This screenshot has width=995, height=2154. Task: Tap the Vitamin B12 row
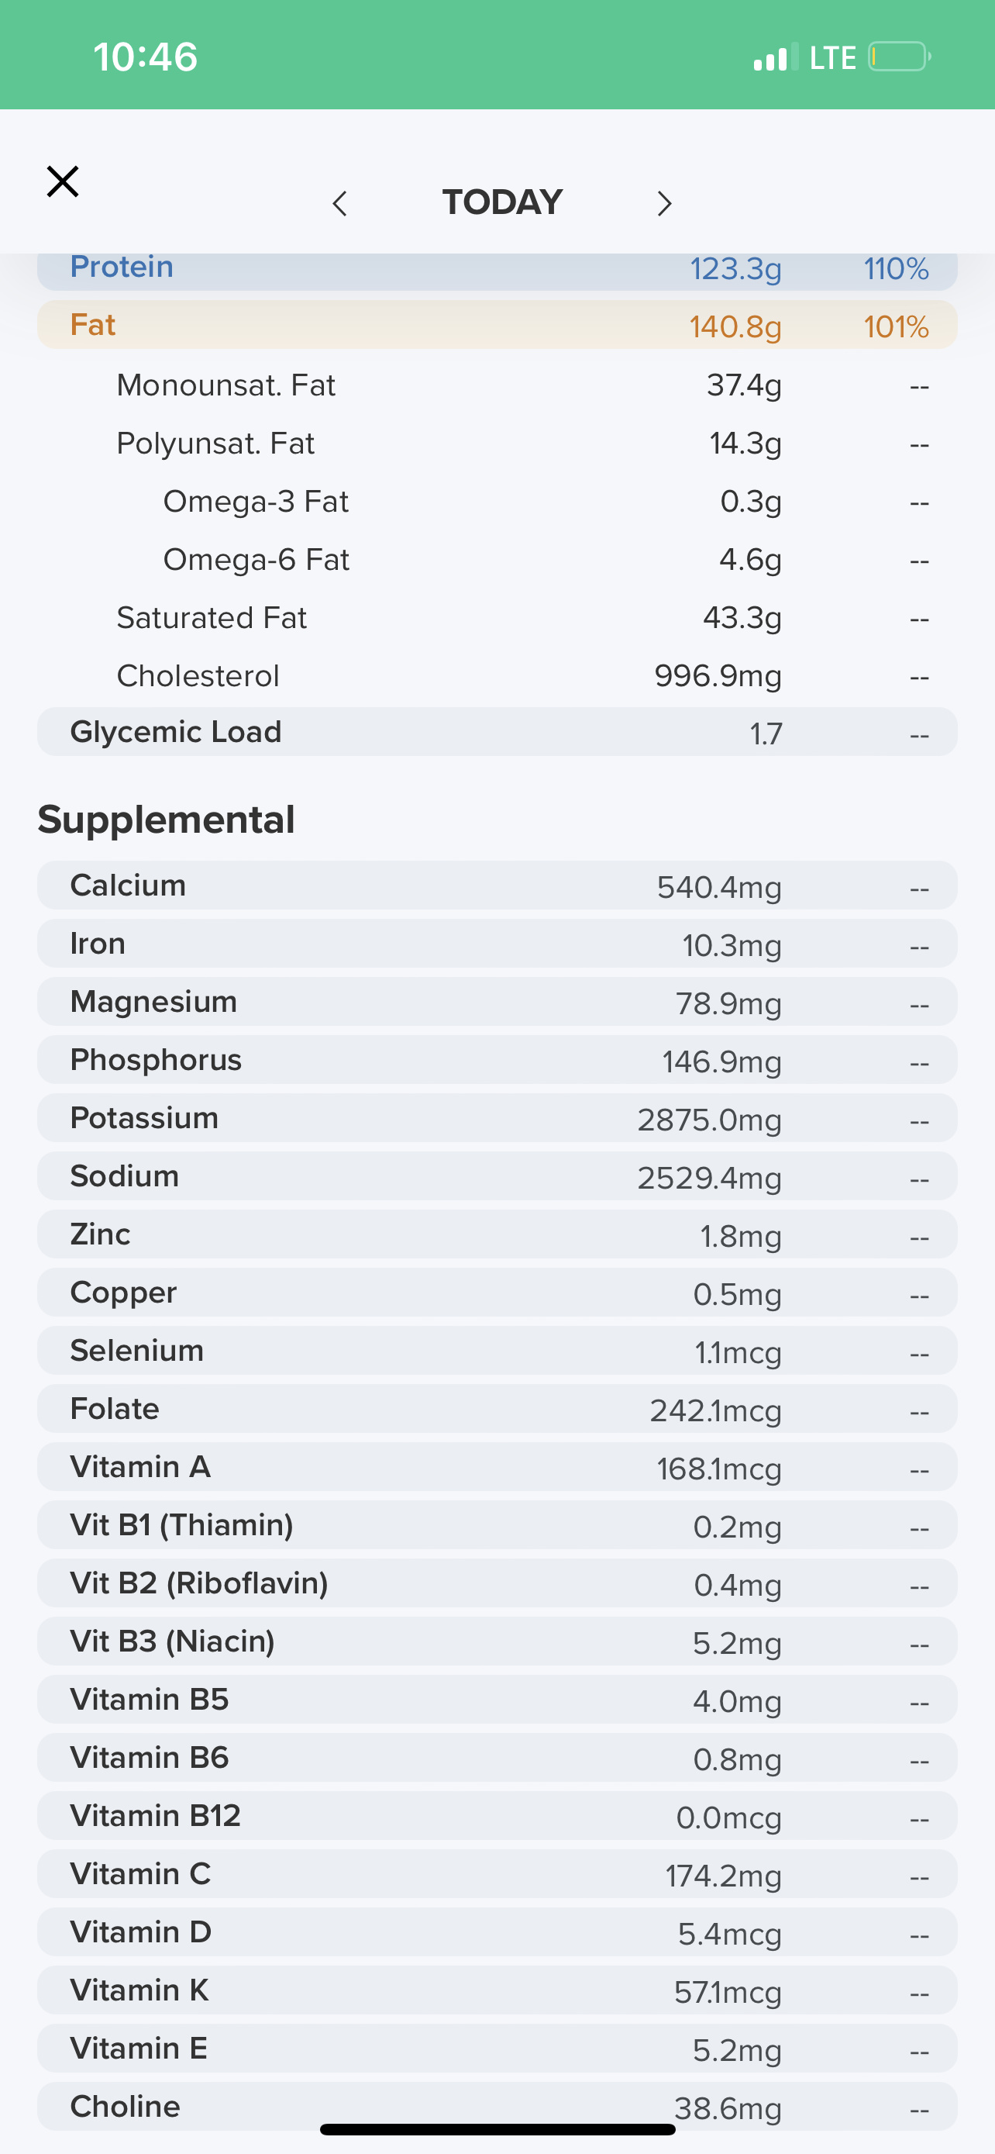pyautogui.click(x=497, y=1815)
